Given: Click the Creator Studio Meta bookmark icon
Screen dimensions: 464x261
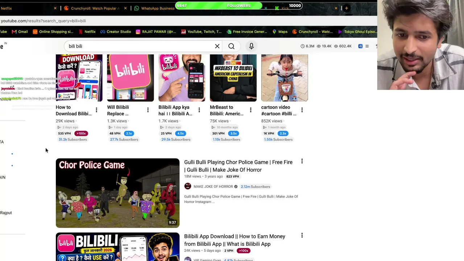Looking at the screenshot, I should pyautogui.click(x=103, y=32).
